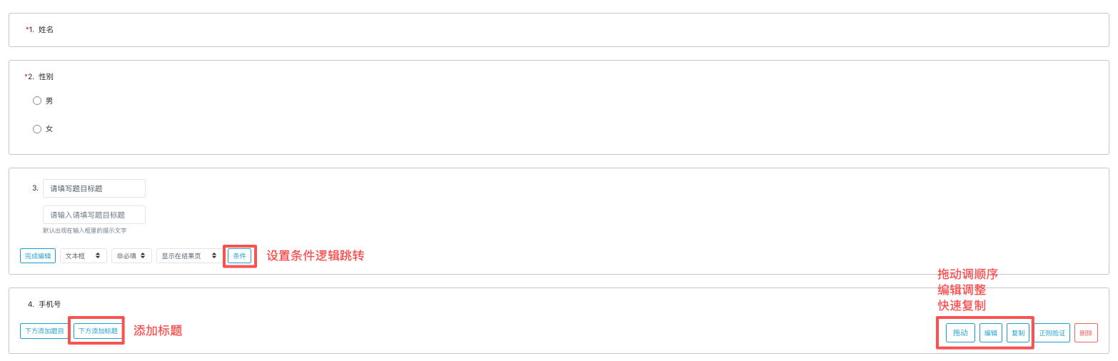Select the 姓名 question title

(x=46, y=29)
